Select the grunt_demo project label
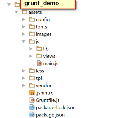Screen dimensions: 113x118 tap(42, 3)
